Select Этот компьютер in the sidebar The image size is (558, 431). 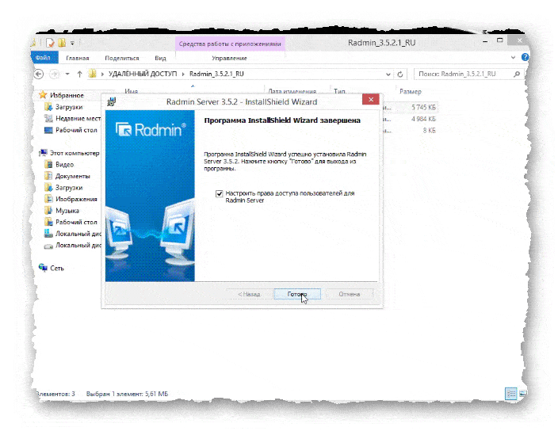coord(70,153)
